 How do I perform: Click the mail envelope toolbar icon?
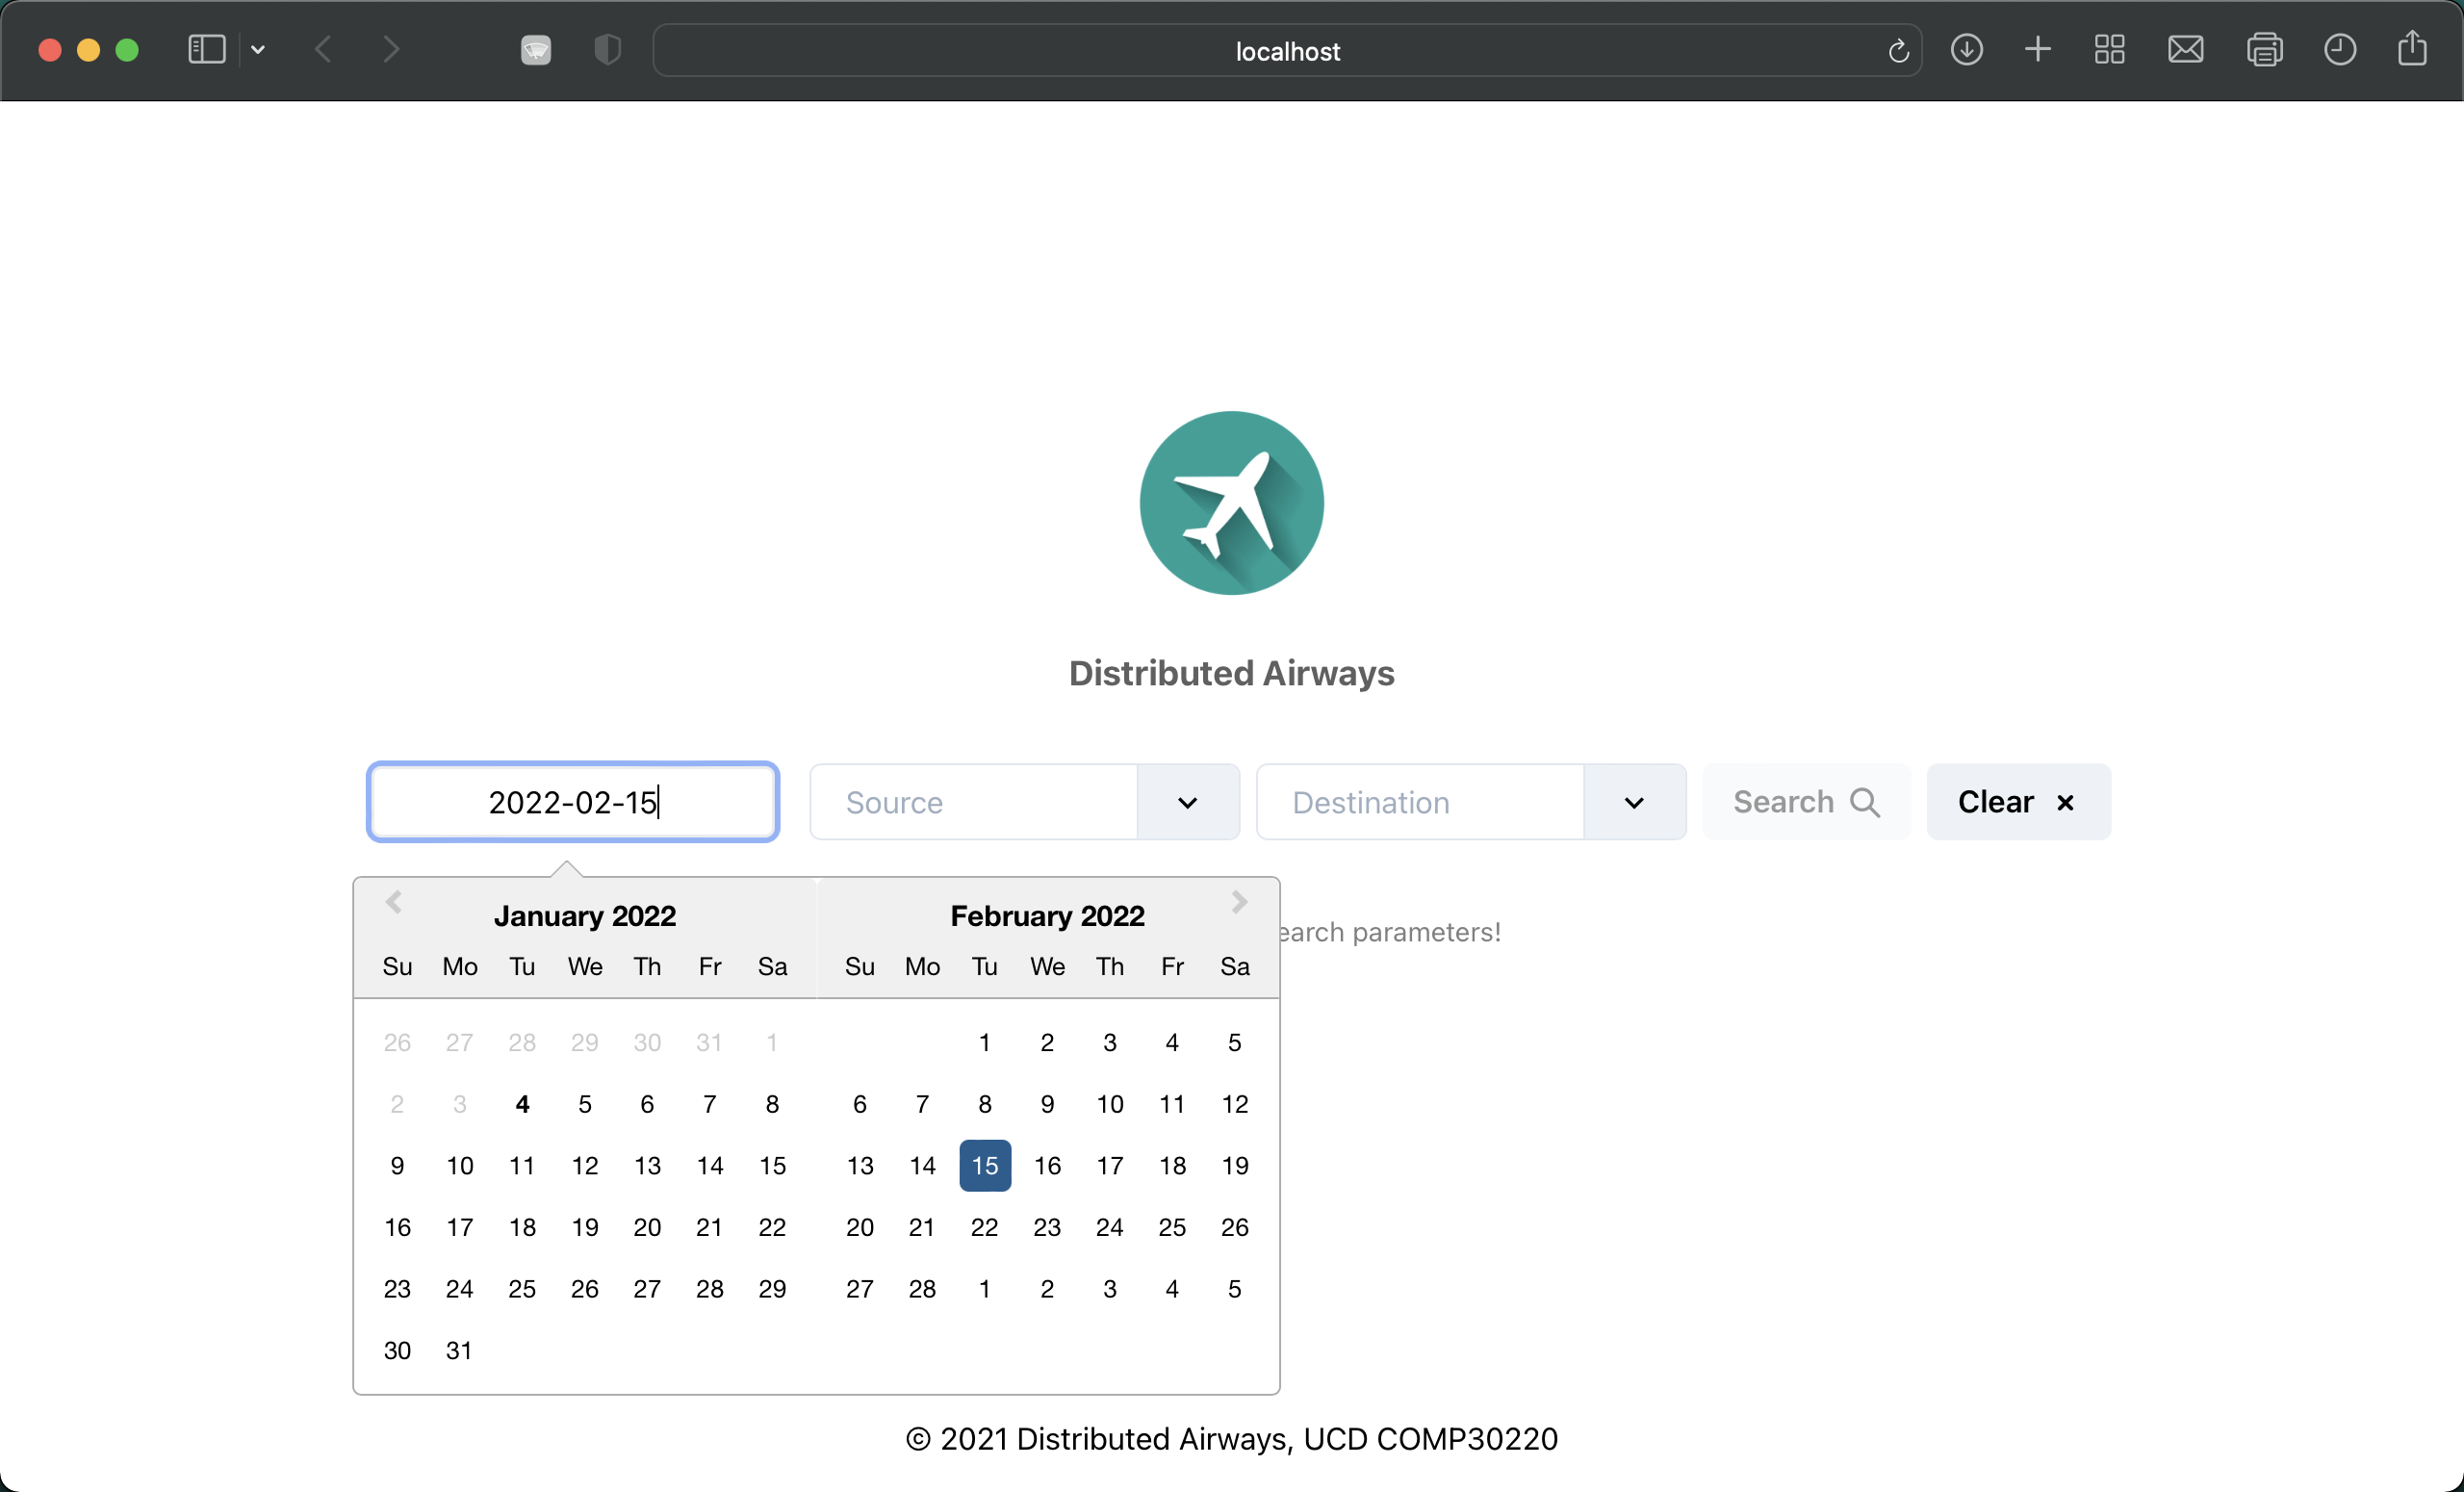[2185, 50]
